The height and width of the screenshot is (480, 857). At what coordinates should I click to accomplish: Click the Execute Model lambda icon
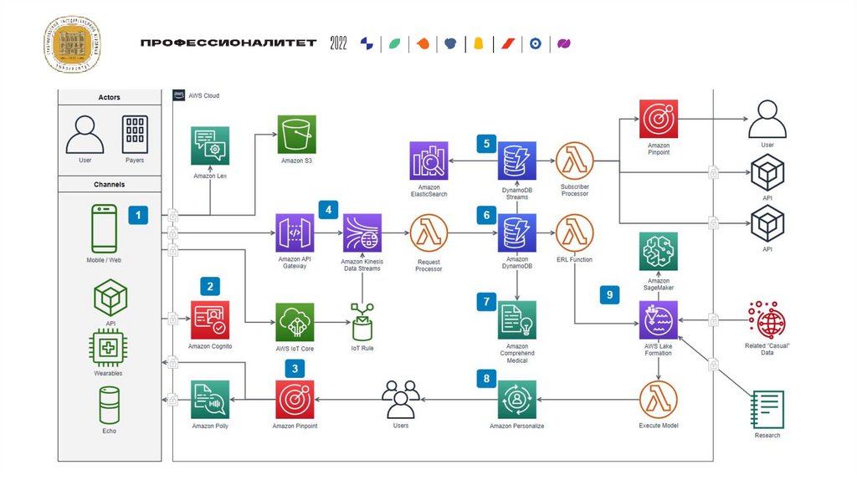659,401
